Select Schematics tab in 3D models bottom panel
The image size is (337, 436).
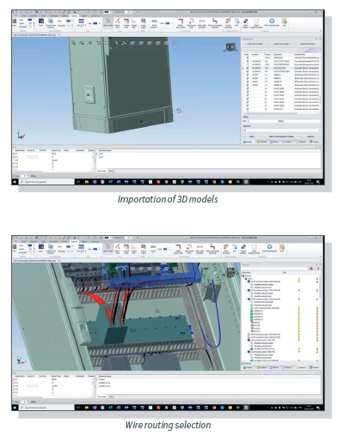click(x=101, y=171)
